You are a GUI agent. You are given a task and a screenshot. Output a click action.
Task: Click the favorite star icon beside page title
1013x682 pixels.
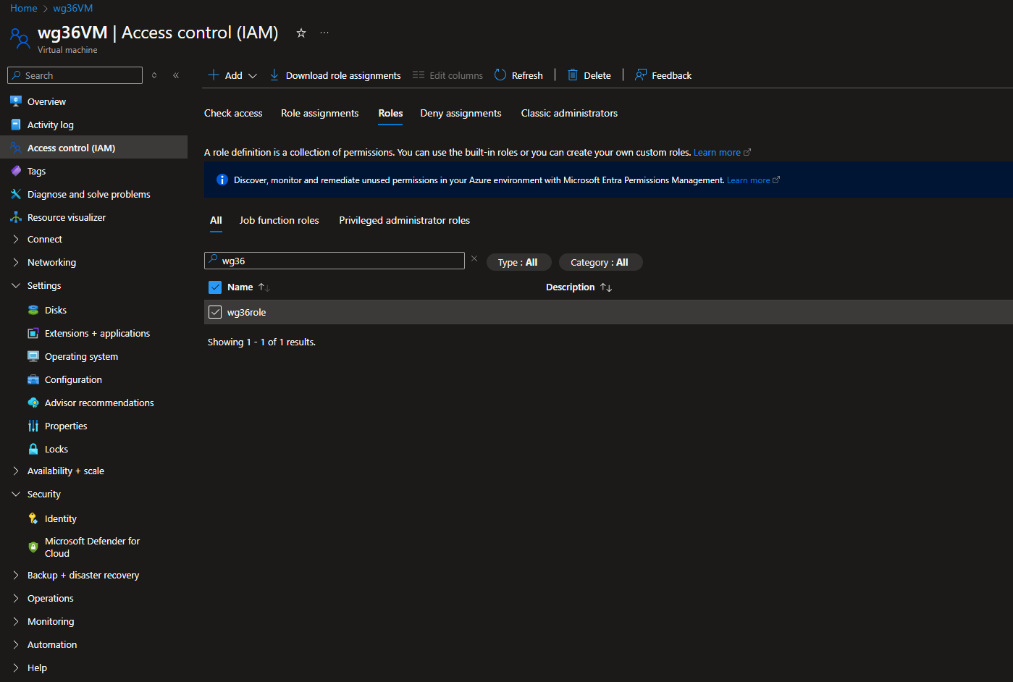pos(301,33)
